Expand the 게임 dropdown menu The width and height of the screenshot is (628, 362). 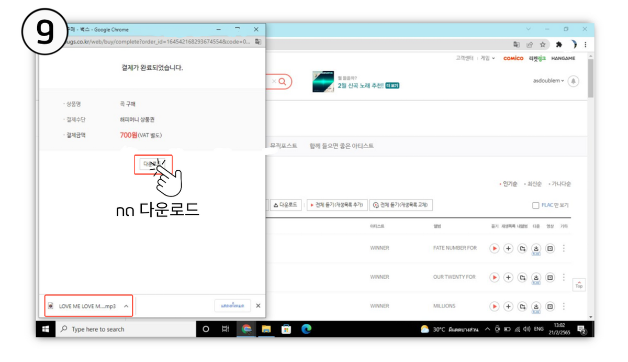point(487,58)
